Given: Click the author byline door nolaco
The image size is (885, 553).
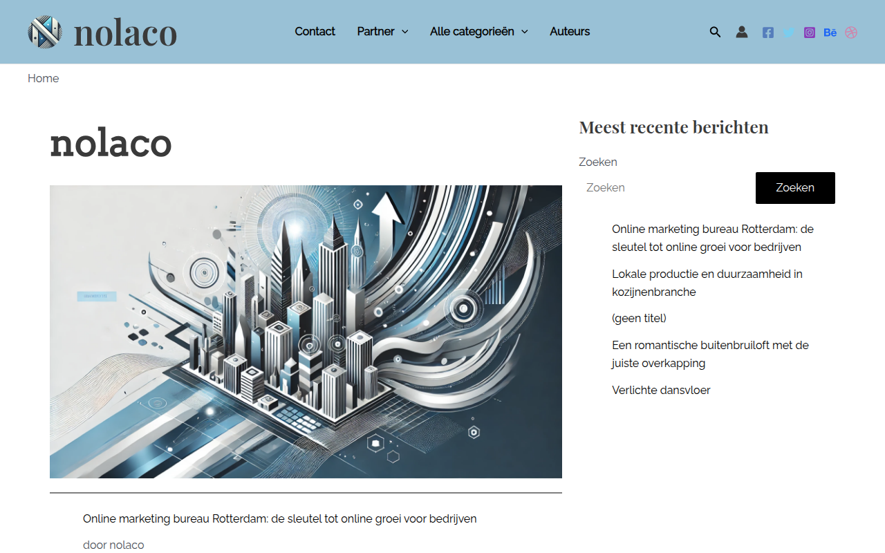Looking at the screenshot, I should point(113,545).
